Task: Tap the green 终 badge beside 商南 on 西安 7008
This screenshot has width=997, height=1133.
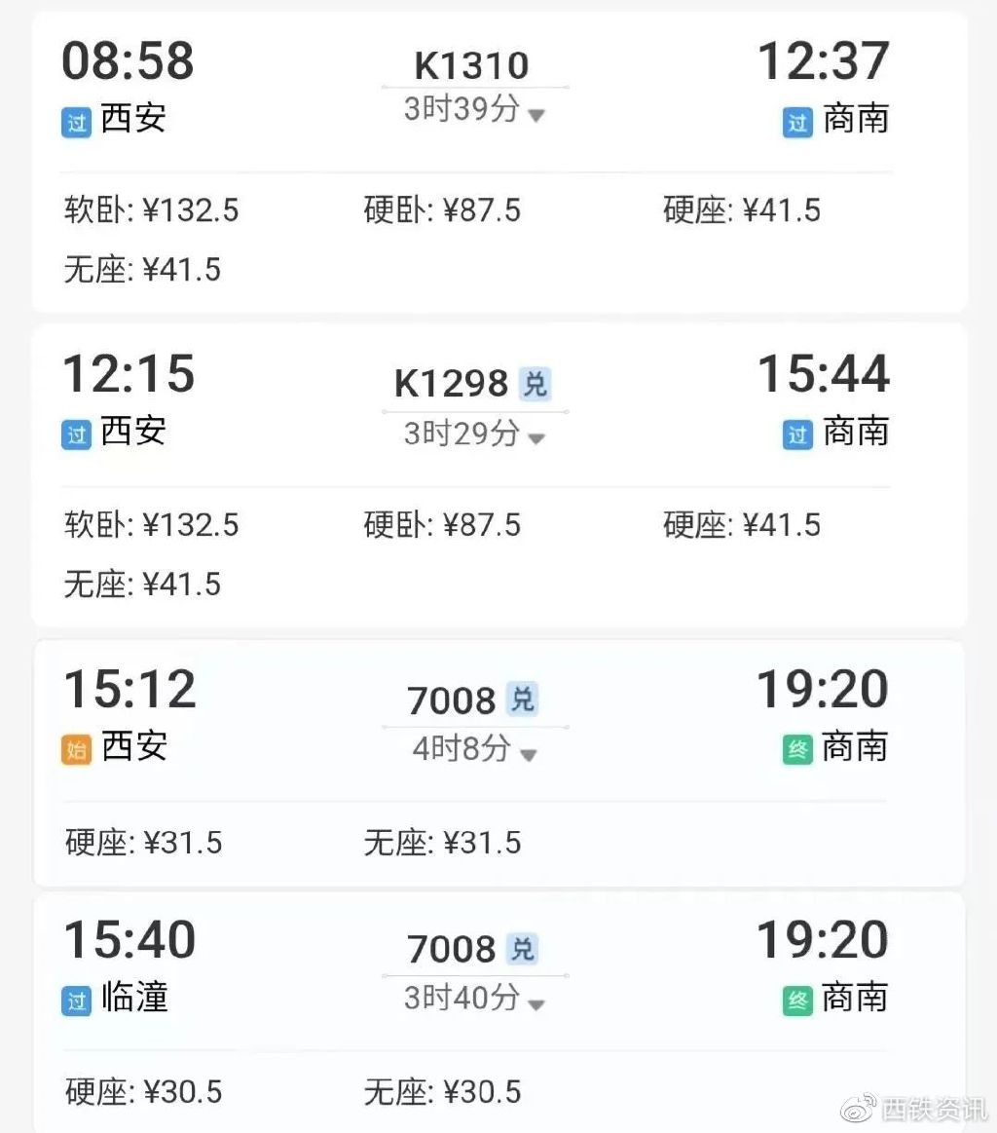Action: (797, 749)
